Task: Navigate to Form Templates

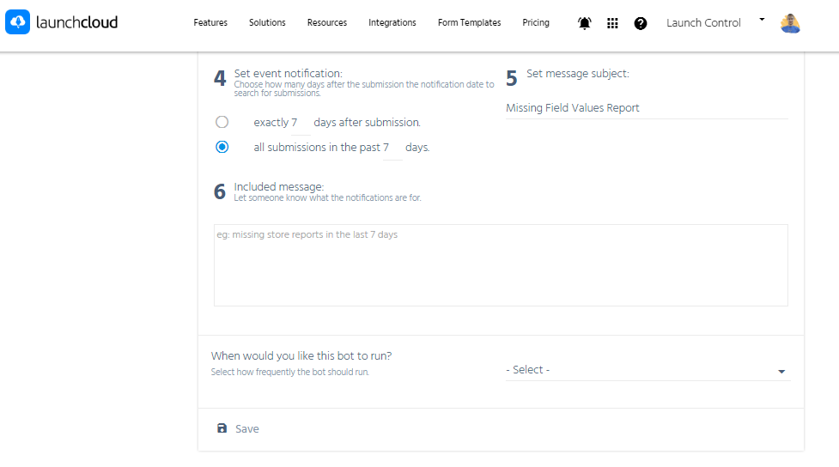Action: point(469,23)
